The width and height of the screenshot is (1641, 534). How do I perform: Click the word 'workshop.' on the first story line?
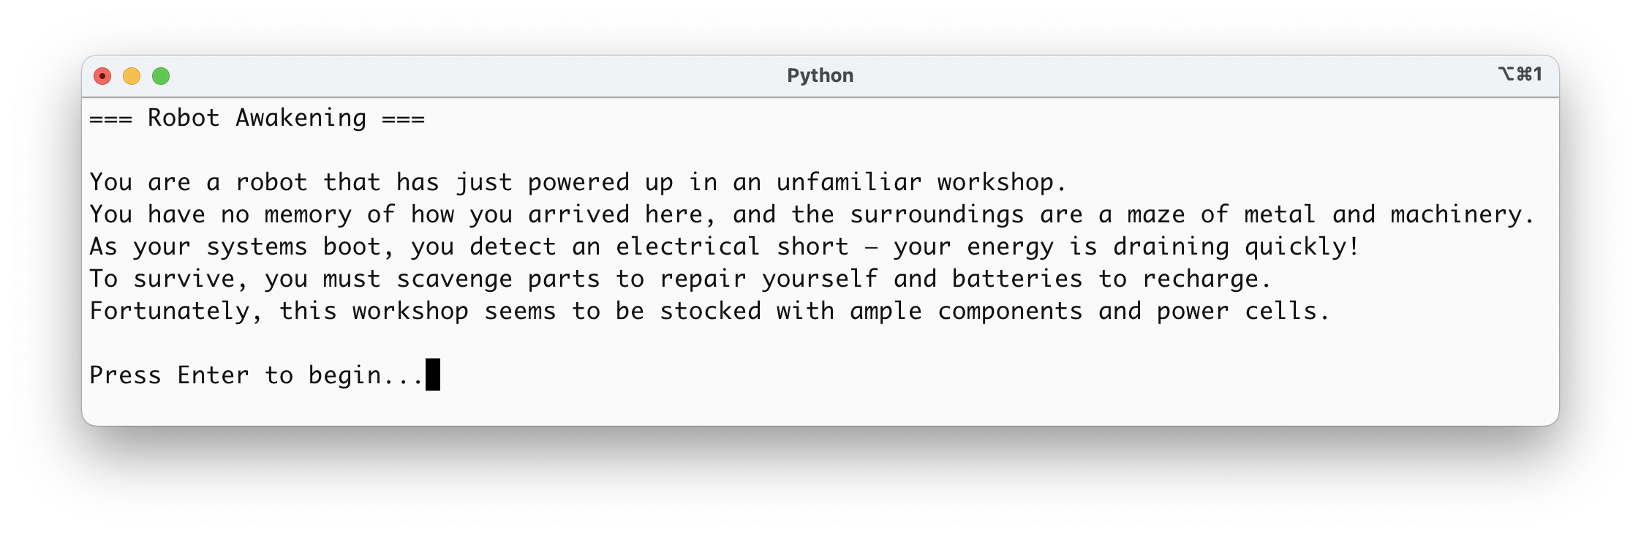(1002, 182)
